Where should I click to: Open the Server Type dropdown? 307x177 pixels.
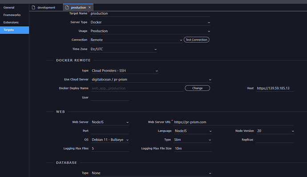pos(150,22)
